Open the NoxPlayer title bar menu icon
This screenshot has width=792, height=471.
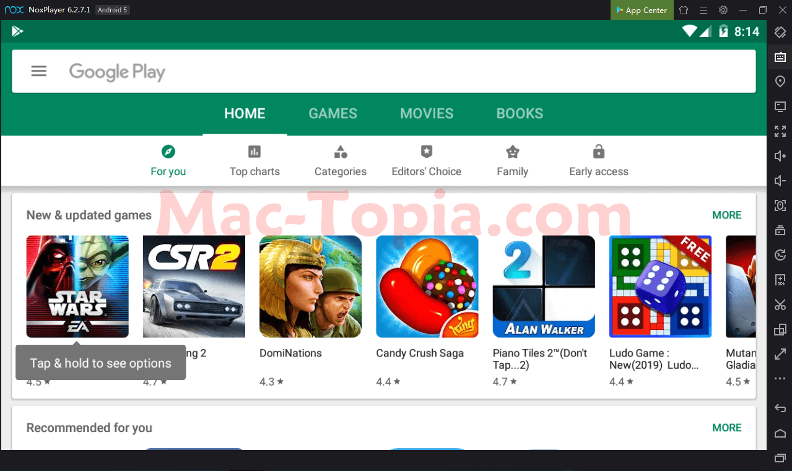[x=703, y=10]
